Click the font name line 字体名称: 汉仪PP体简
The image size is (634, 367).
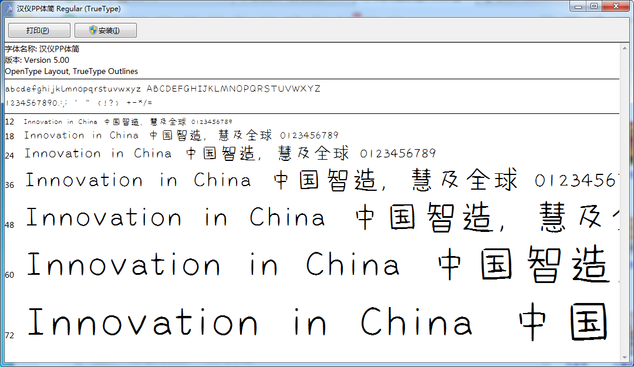coord(42,49)
